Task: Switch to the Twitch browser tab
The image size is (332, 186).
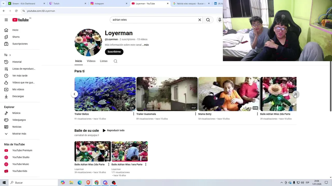Action: click(x=68, y=4)
